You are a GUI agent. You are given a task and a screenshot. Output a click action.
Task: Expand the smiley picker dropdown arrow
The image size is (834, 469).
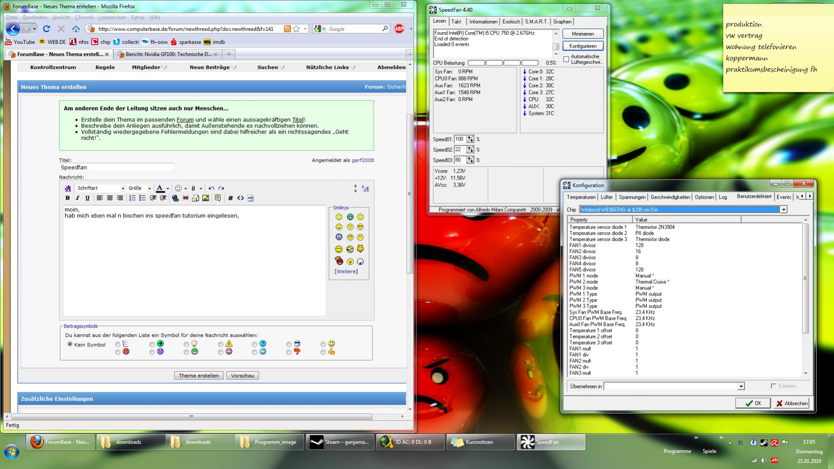pos(186,189)
